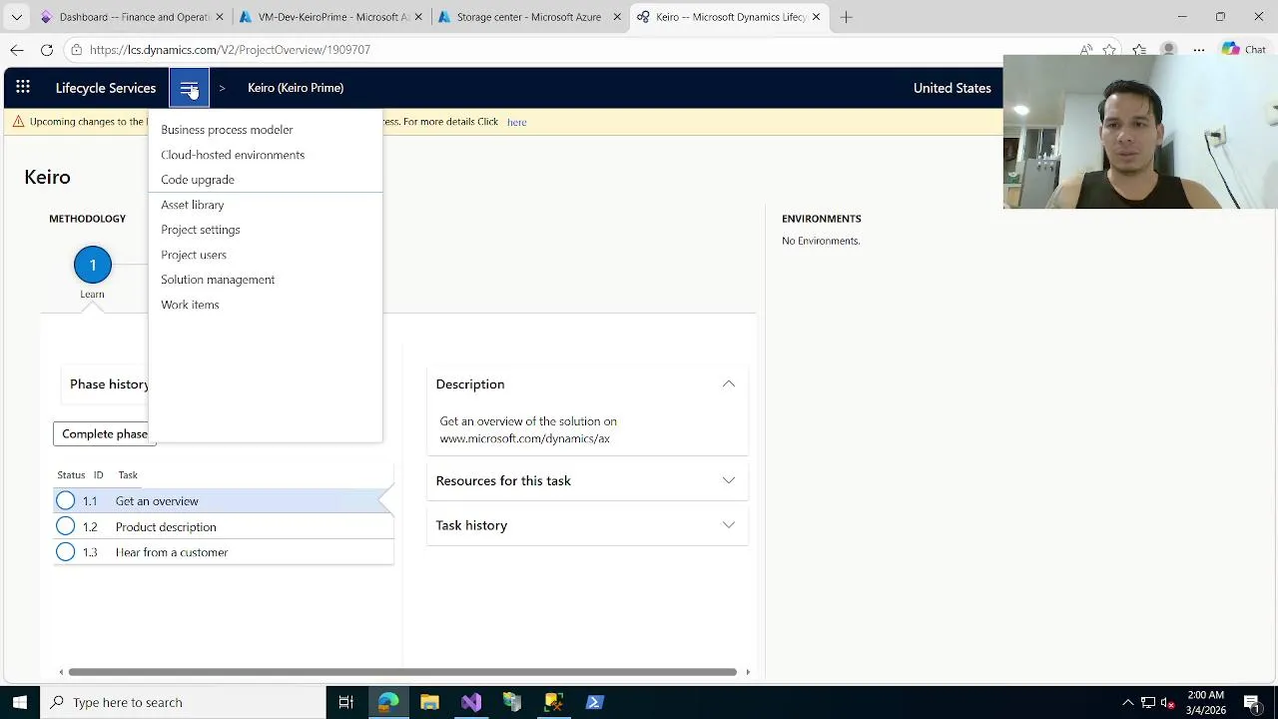Collapse the Description section
The image size is (1278, 719).
tap(729, 384)
